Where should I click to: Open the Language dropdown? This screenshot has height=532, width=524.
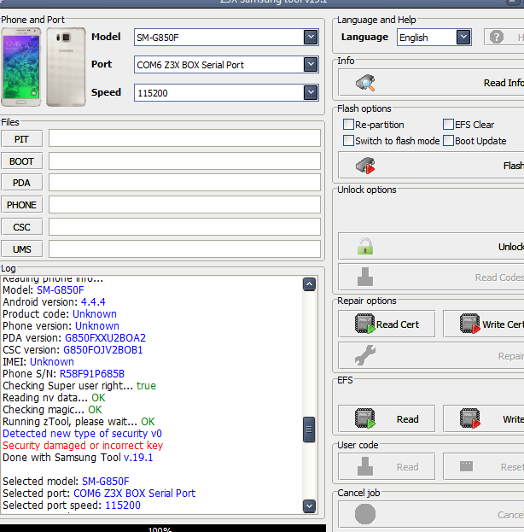coord(463,37)
